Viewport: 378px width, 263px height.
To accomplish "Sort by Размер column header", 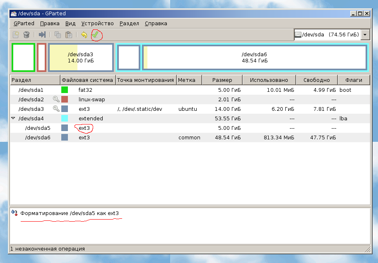I will tap(222, 80).
